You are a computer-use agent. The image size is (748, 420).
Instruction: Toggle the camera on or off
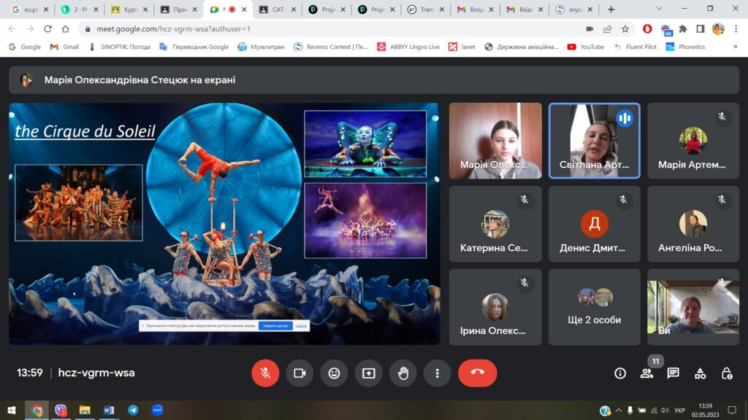coord(299,373)
